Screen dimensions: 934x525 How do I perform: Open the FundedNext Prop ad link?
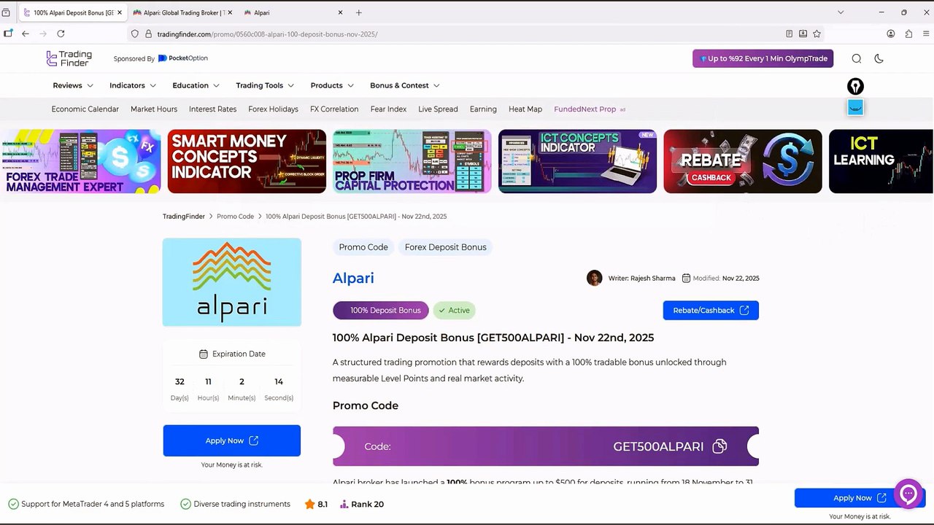point(589,109)
